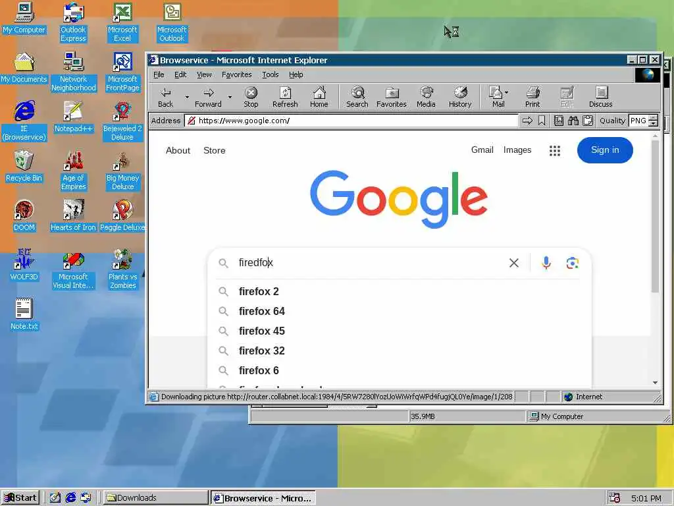Open the Favorites toolbar panel icon

[x=392, y=98]
